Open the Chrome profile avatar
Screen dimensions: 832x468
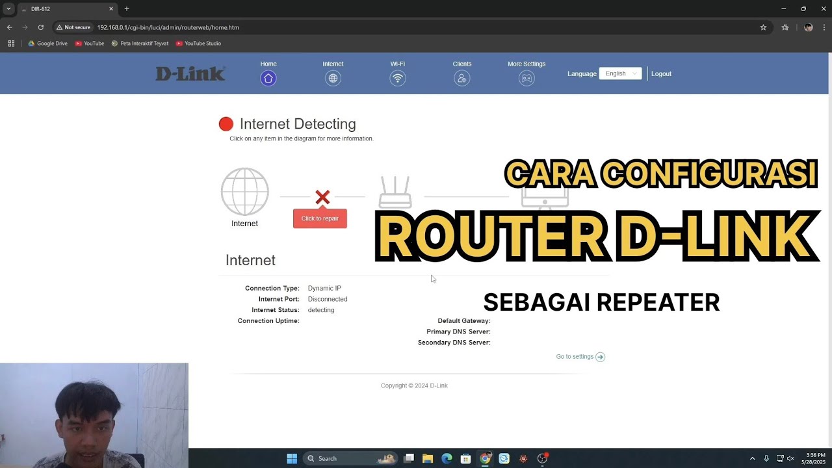point(808,27)
